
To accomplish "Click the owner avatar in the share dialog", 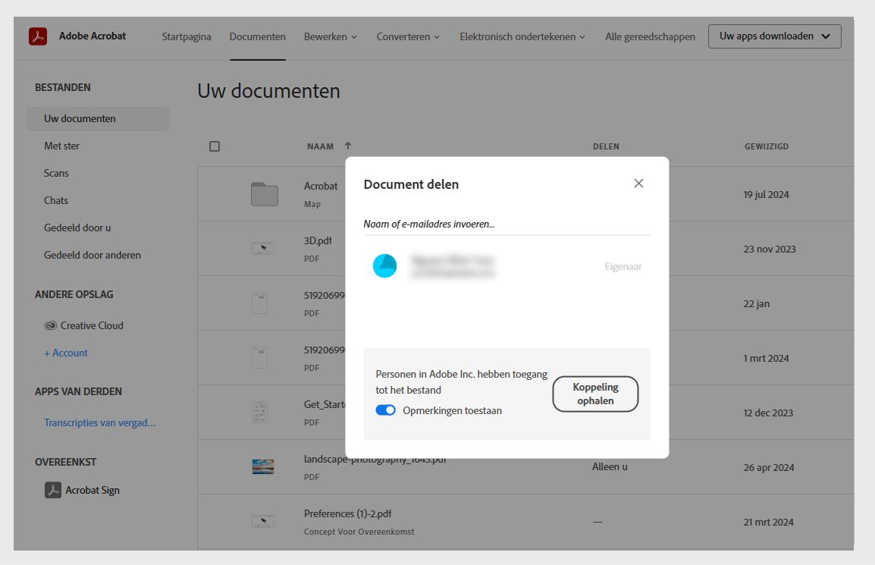I will (385, 266).
